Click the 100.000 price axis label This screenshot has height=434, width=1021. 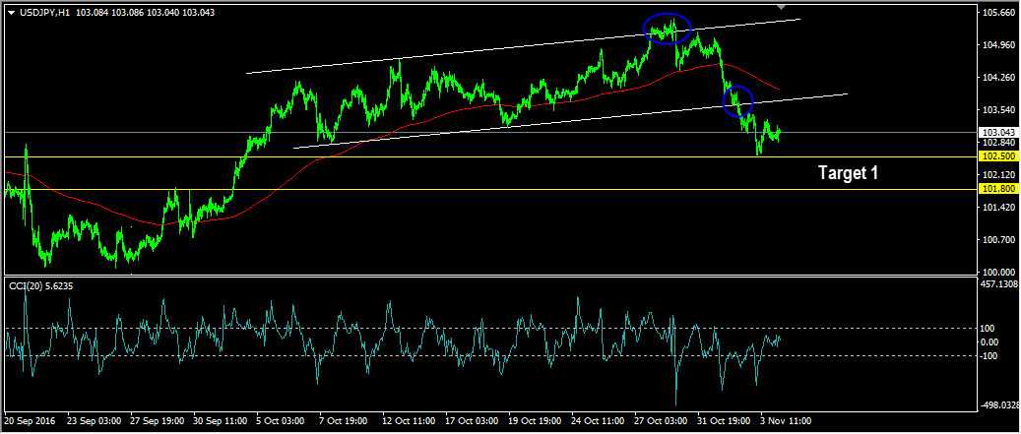point(998,272)
